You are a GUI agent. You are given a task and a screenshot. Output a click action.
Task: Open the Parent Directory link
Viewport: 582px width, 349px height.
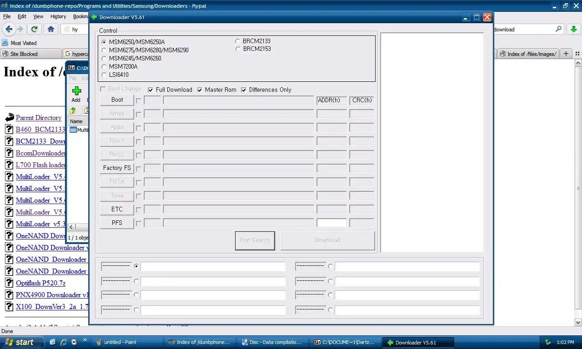(x=39, y=118)
